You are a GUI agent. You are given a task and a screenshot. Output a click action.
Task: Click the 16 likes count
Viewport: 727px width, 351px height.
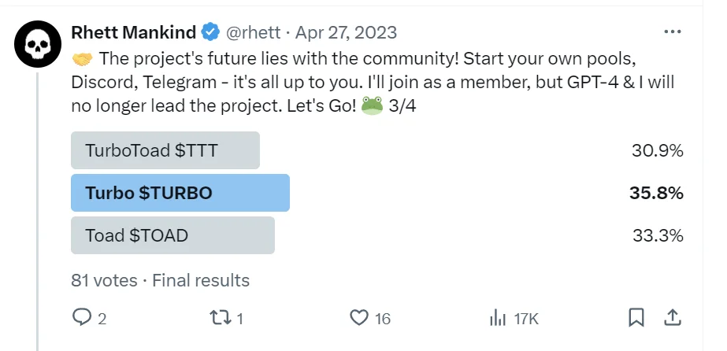click(383, 319)
